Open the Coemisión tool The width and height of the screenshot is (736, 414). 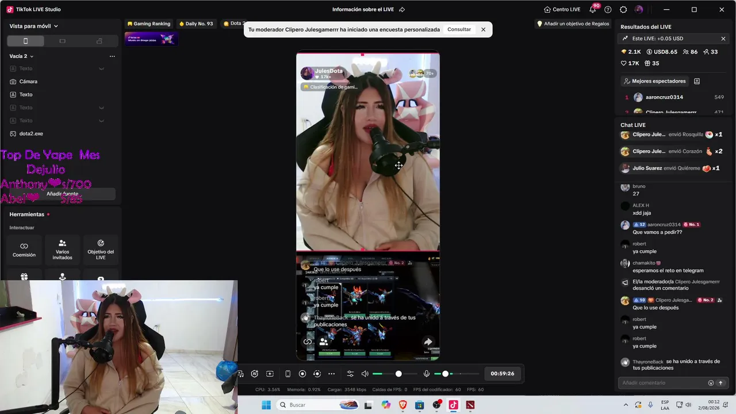pos(24,250)
